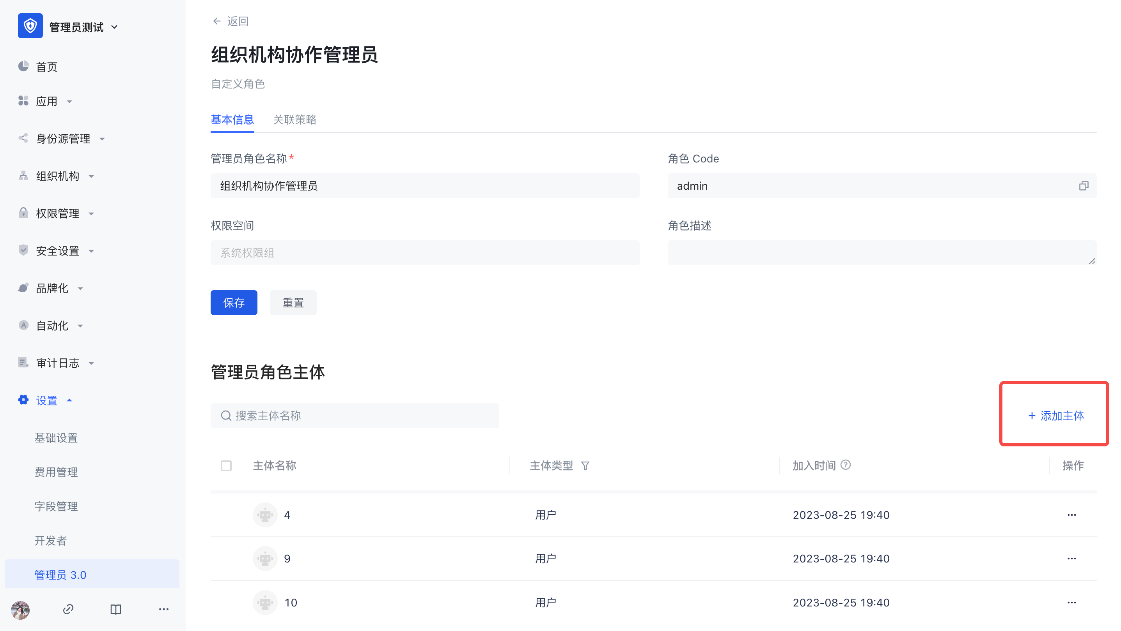
Task: Open 基础设置 in settings submenu
Action: coord(56,438)
